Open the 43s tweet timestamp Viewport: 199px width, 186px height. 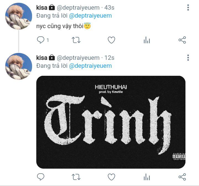[109, 8]
